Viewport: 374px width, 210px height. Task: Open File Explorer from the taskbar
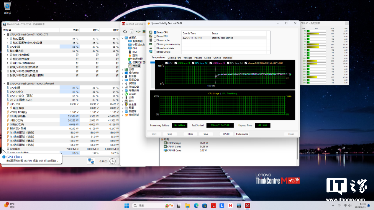187,205
